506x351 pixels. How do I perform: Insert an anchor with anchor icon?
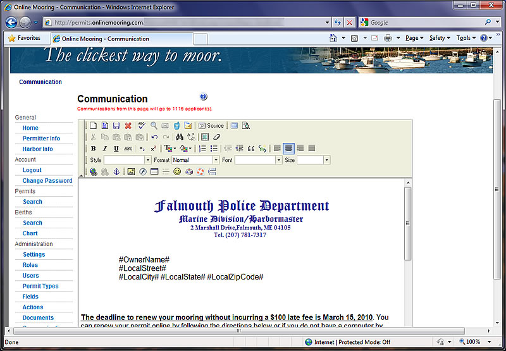pyautogui.click(x=116, y=171)
